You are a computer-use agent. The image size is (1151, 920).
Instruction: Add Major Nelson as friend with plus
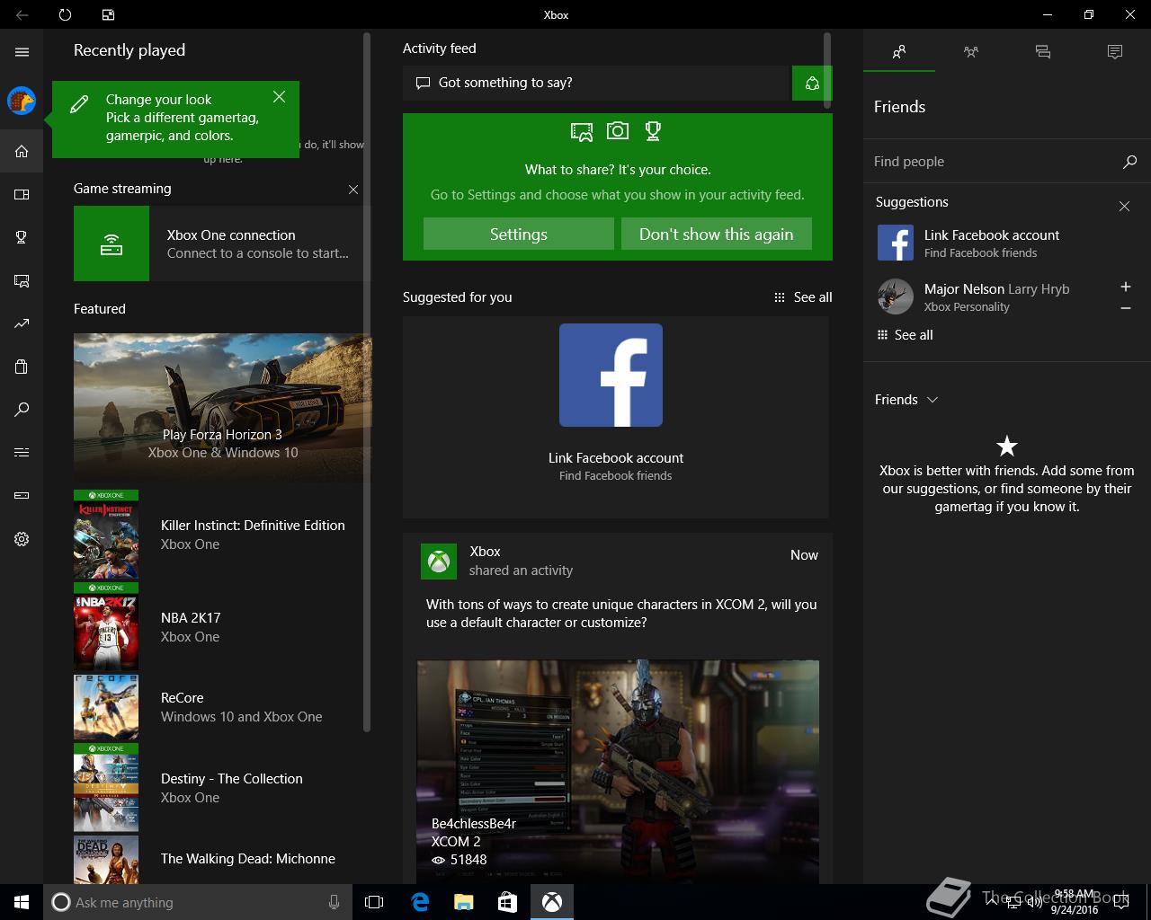[x=1126, y=287]
